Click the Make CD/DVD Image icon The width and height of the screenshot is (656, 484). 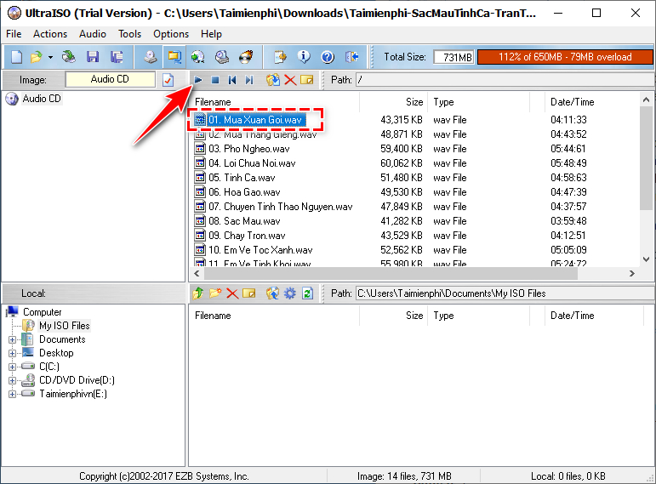point(151,57)
